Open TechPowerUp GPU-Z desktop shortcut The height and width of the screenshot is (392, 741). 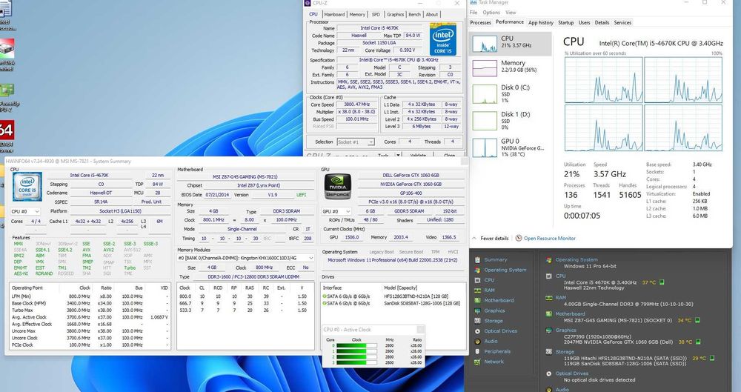7,97
